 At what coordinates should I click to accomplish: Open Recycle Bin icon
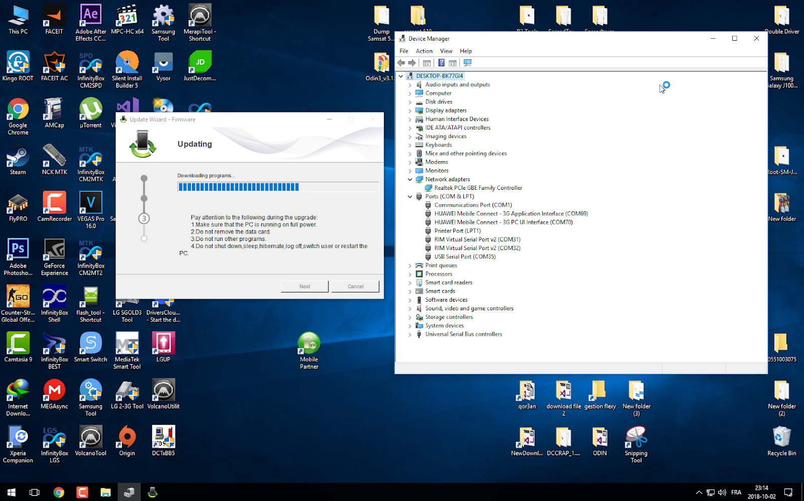click(781, 441)
